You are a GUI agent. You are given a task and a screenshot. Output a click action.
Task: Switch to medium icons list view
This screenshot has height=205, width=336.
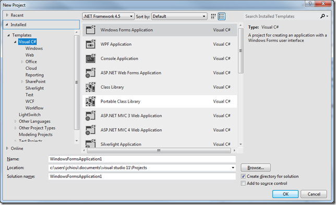[222, 17]
